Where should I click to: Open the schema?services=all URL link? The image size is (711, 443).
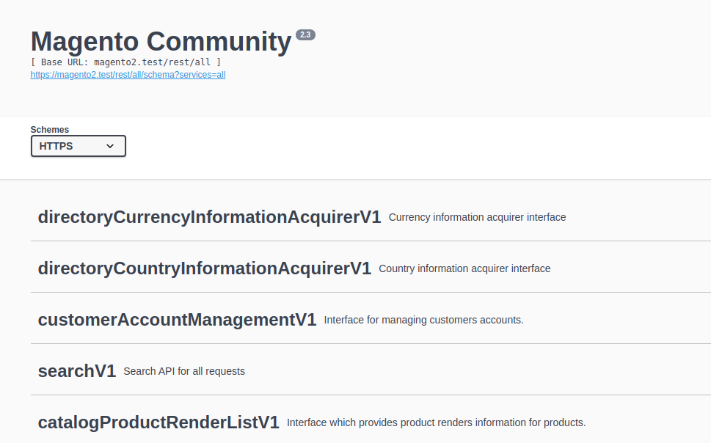(x=128, y=75)
